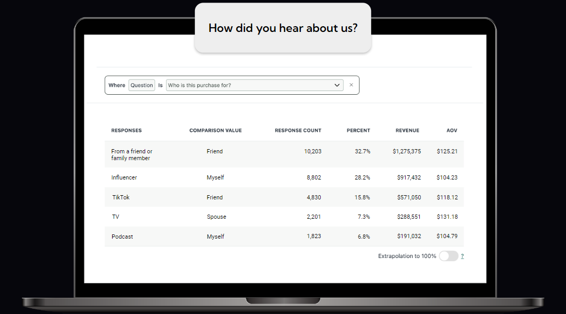The width and height of the screenshot is (566, 314).
Task: Remove the filter with the X icon
Action: coord(351,85)
